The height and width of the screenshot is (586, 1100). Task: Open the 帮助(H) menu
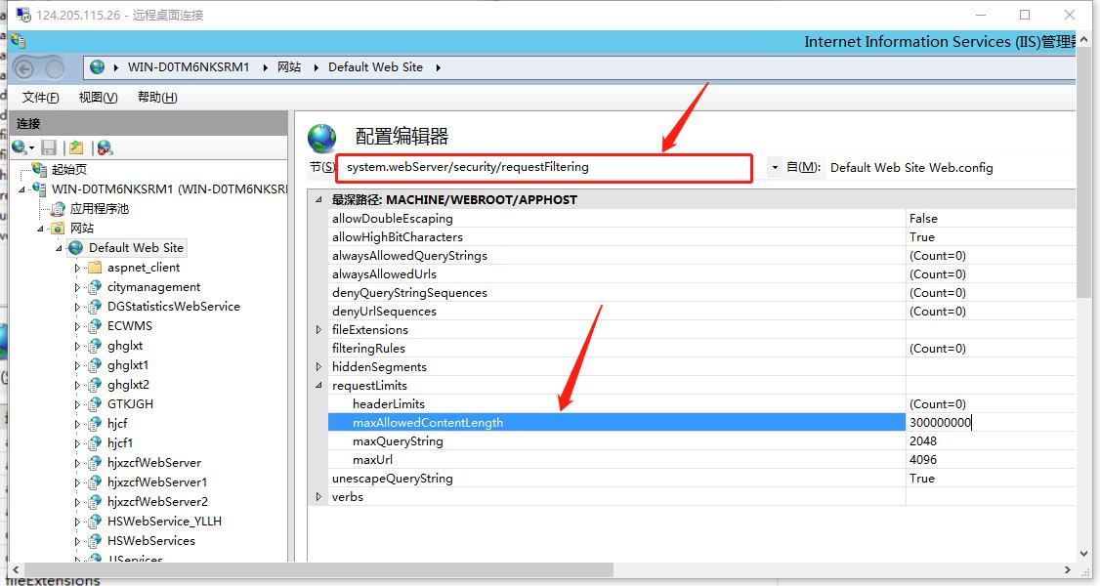pos(157,98)
